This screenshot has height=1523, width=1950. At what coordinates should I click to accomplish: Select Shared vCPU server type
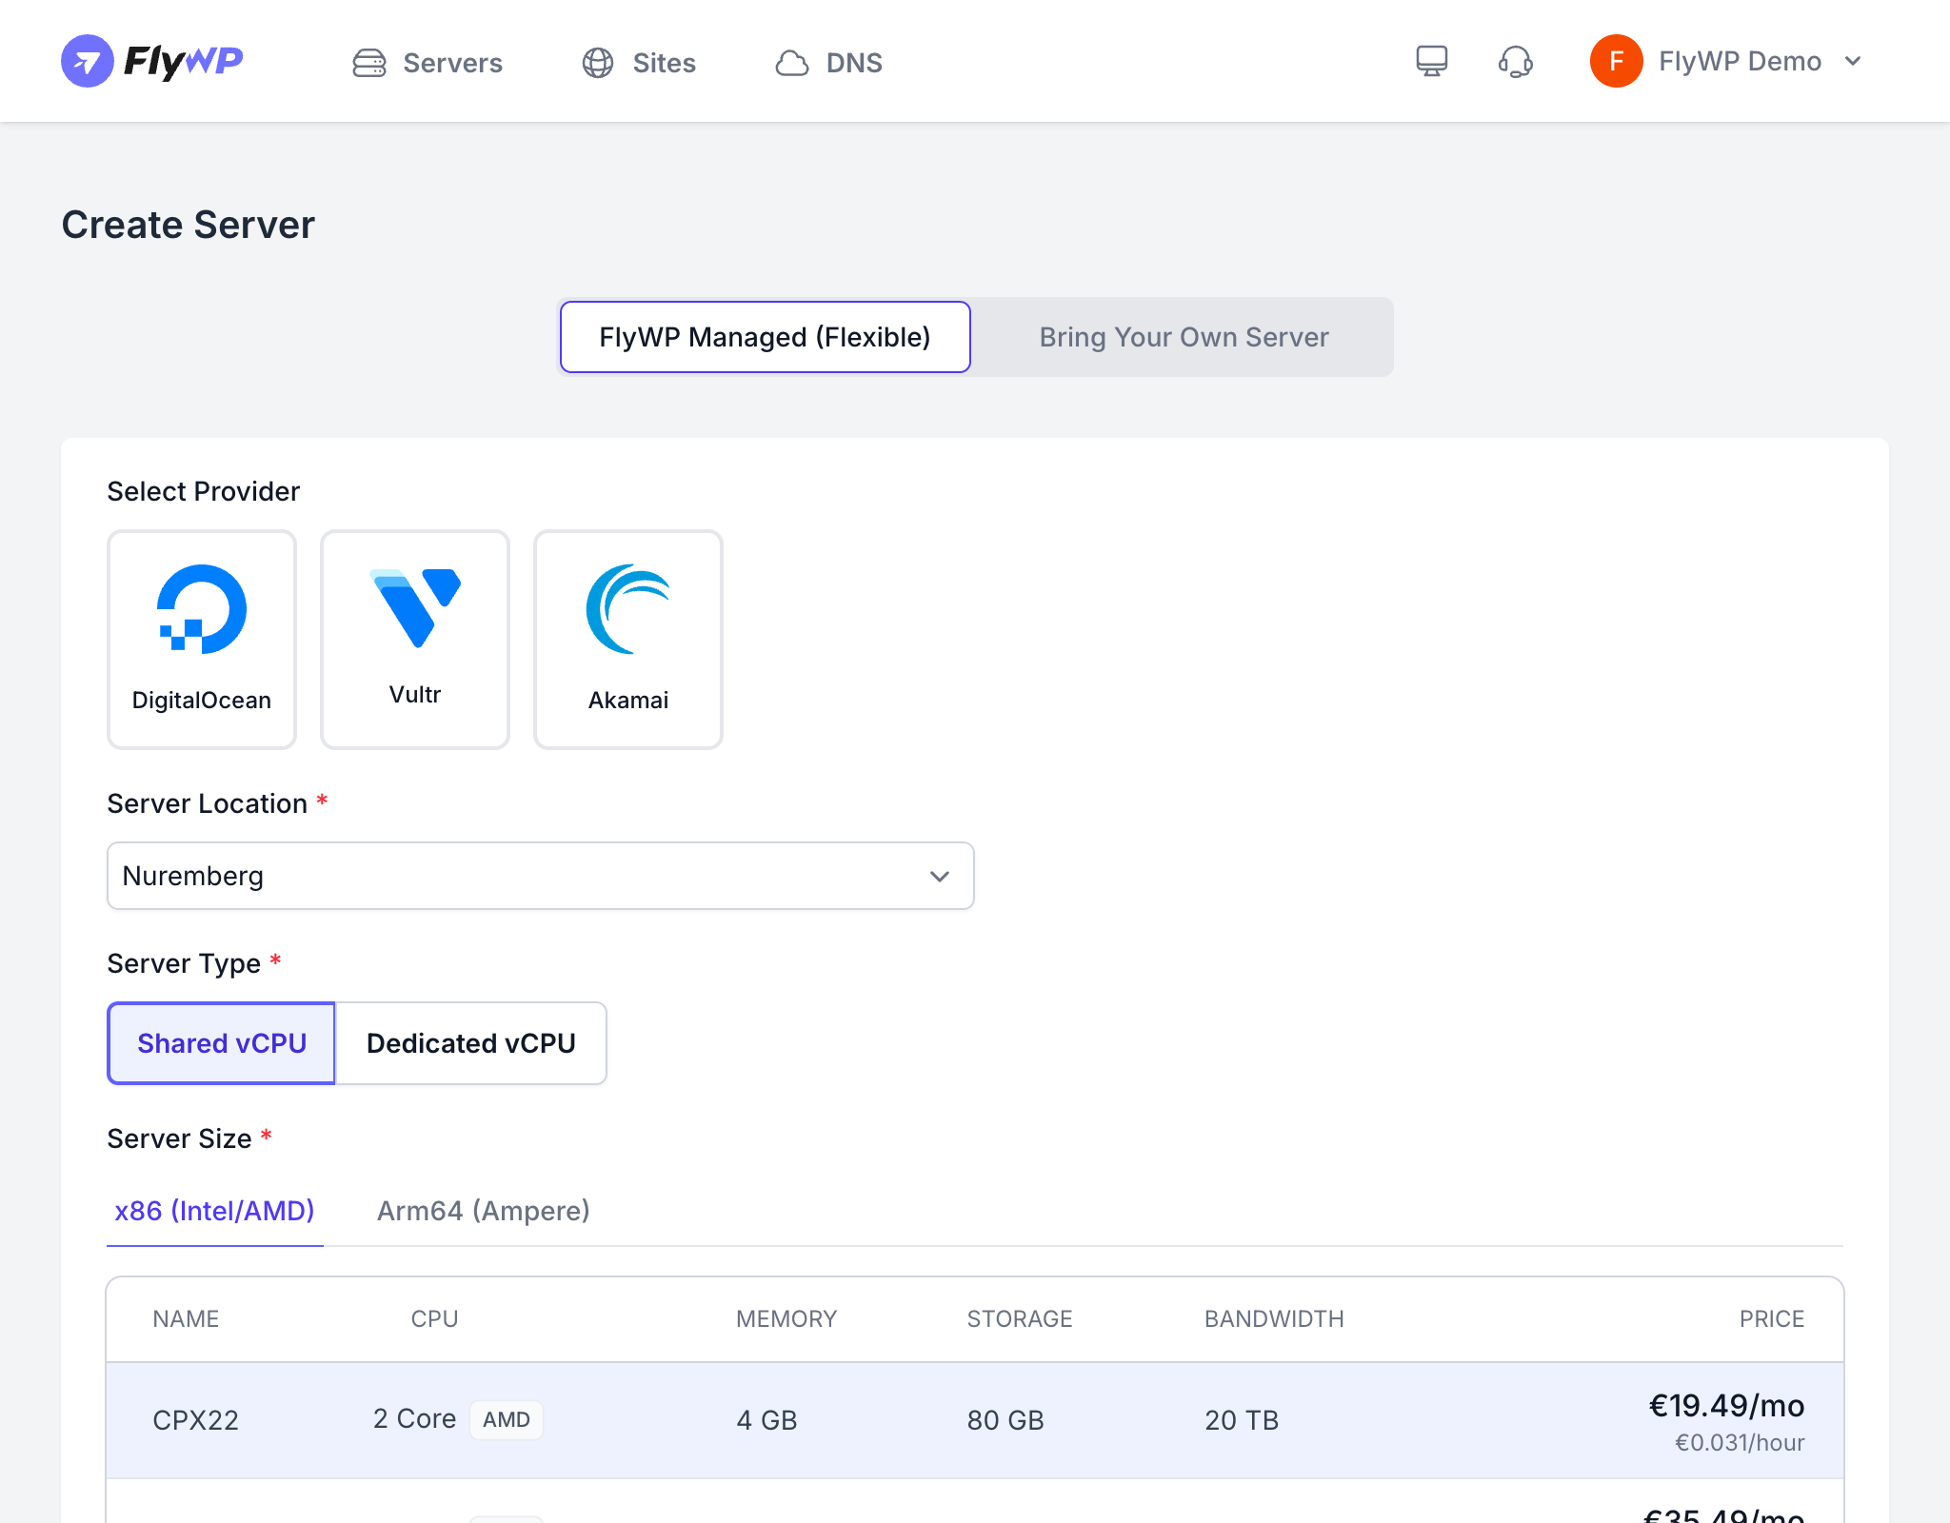[x=222, y=1043]
